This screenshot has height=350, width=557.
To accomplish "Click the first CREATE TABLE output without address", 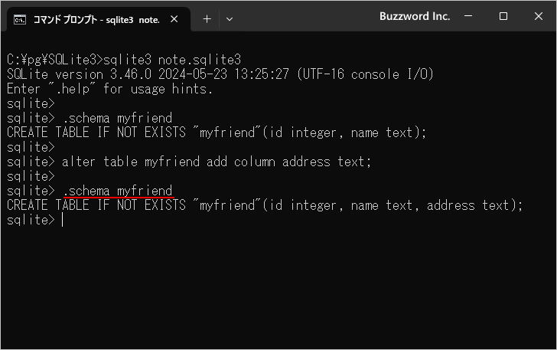I will point(216,132).
